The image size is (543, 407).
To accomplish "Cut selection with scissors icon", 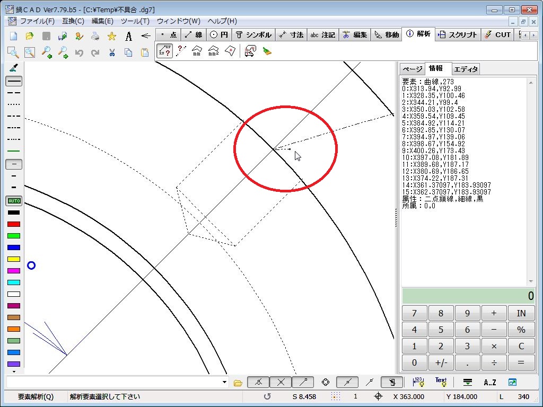I will (x=112, y=52).
